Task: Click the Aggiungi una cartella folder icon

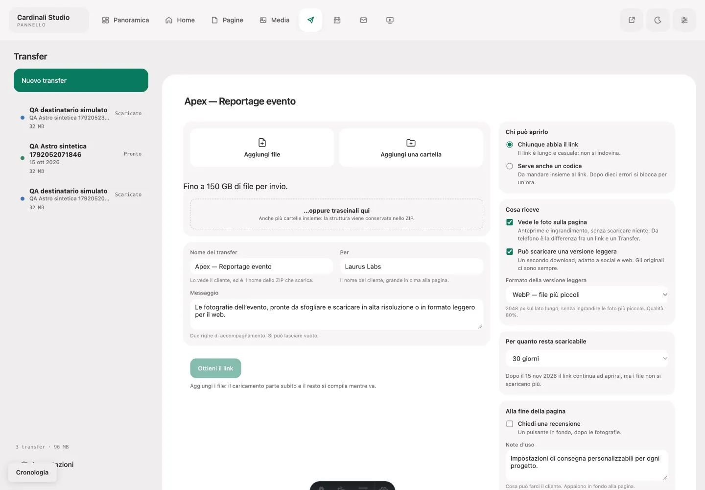Action: (x=411, y=143)
